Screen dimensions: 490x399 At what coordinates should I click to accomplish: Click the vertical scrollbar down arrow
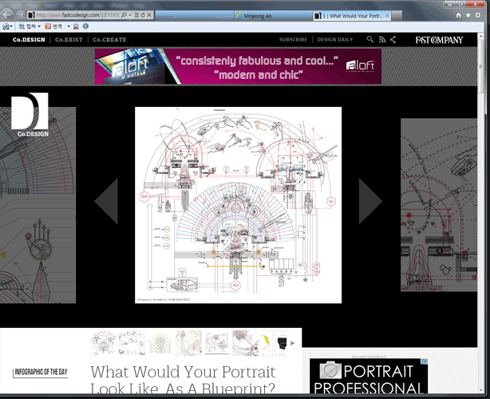point(481,389)
